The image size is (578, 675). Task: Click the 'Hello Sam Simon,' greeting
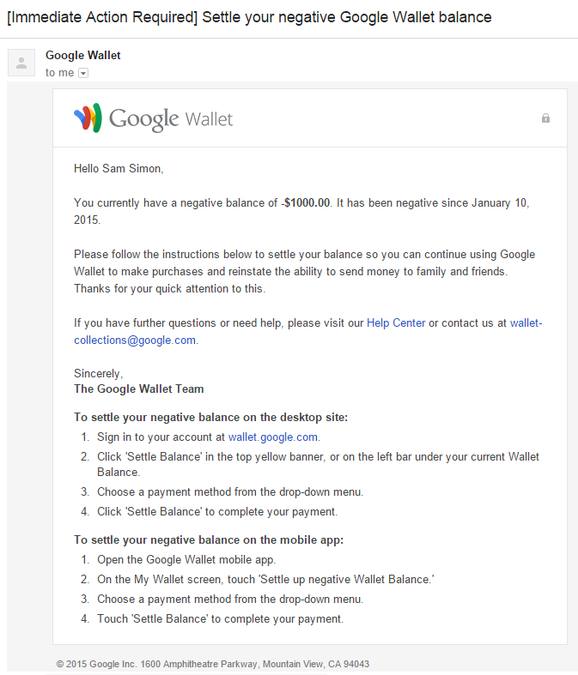(x=119, y=169)
